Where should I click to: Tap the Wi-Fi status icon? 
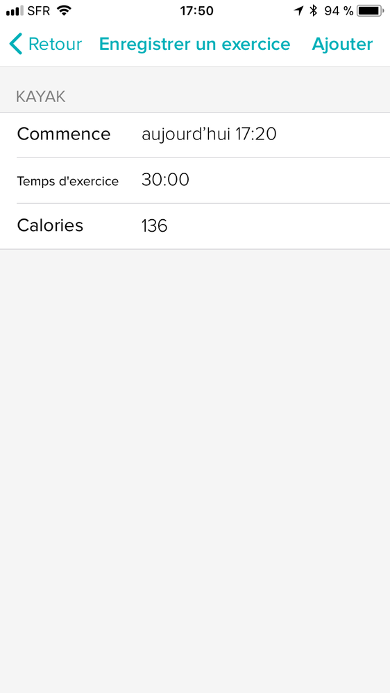tap(64, 10)
